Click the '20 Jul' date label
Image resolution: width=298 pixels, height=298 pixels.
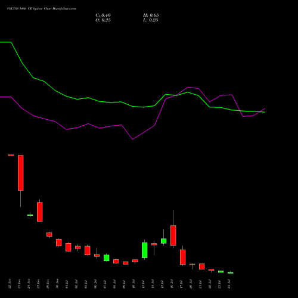pos(191,284)
